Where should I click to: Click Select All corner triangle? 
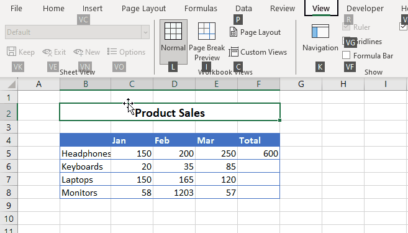[x=11, y=84]
